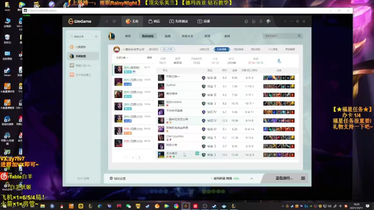Viewport: 374px width, 210px height.
Task: Open League of Legends icon in taskbar
Action: point(233,206)
